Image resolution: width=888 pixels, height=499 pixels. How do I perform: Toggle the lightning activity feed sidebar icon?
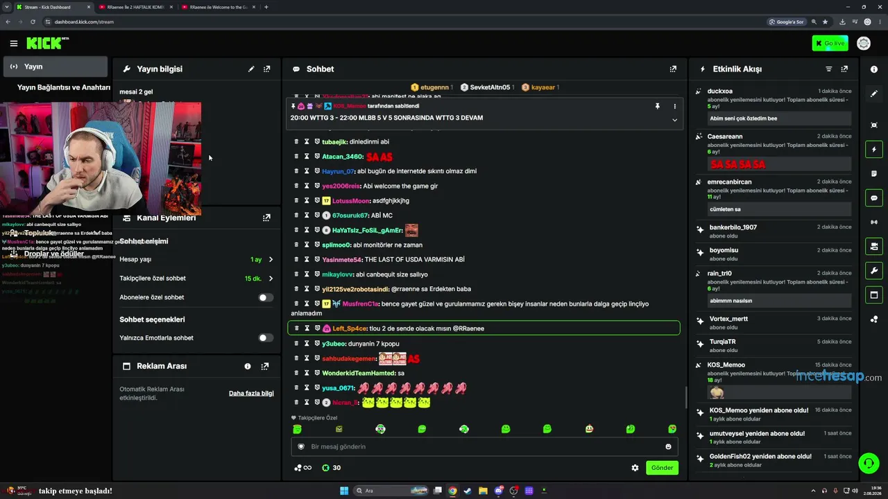click(x=874, y=150)
